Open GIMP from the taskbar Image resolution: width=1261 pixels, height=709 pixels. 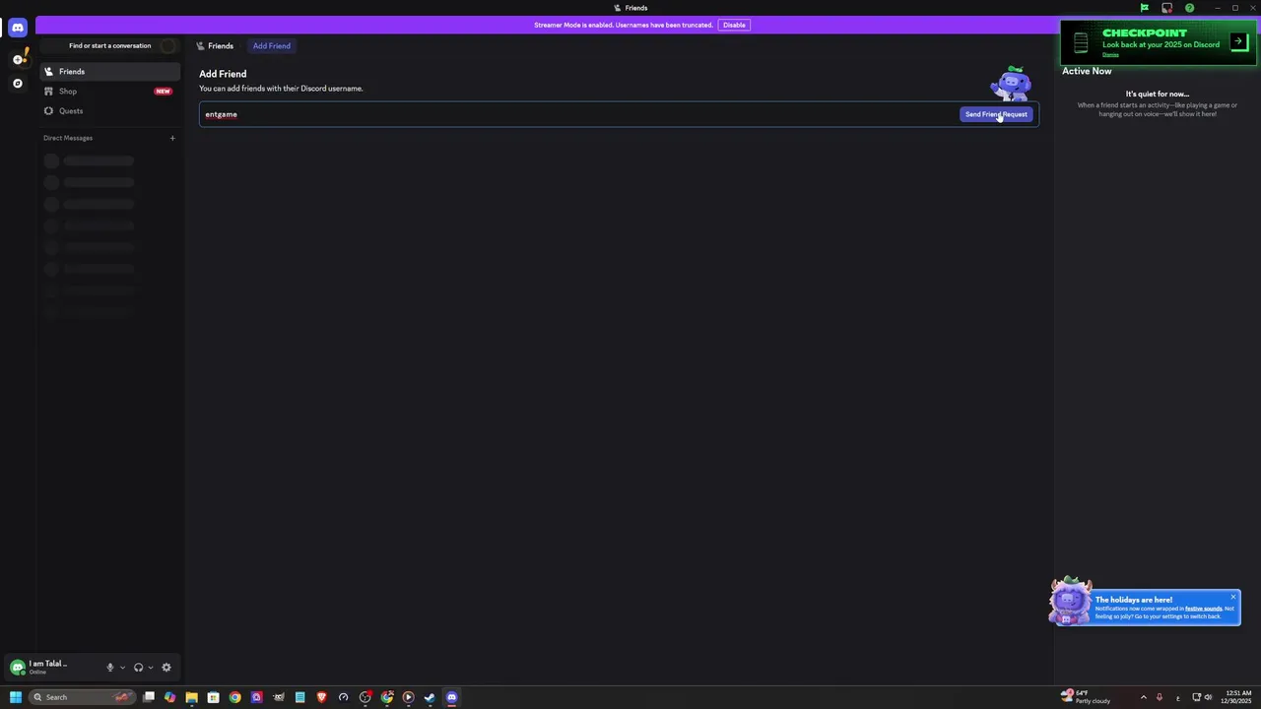pos(279,697)
